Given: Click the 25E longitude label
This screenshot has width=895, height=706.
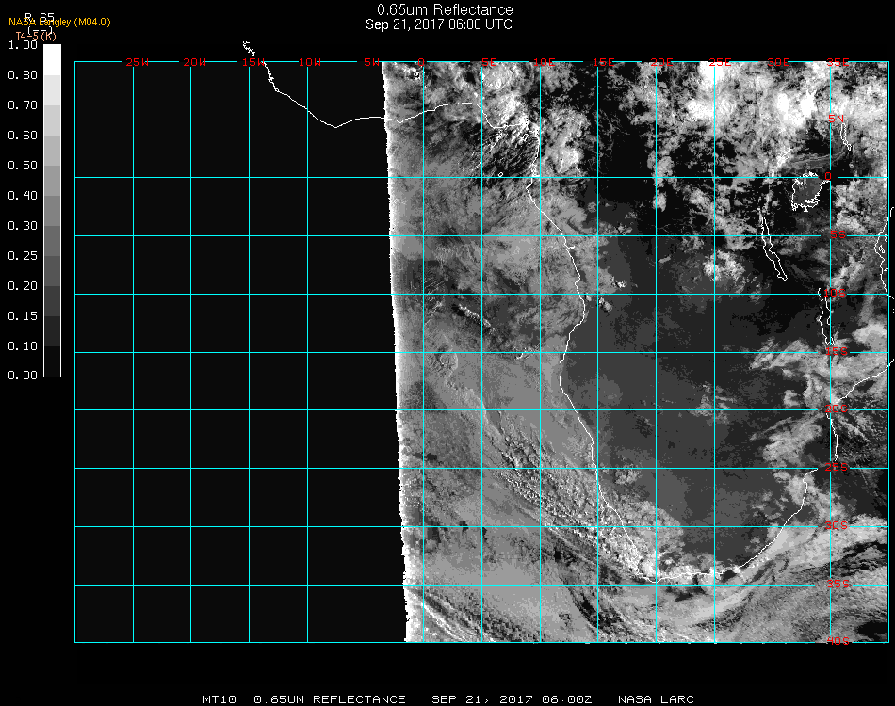Looking at the screenshot, I should pos(720,62).
